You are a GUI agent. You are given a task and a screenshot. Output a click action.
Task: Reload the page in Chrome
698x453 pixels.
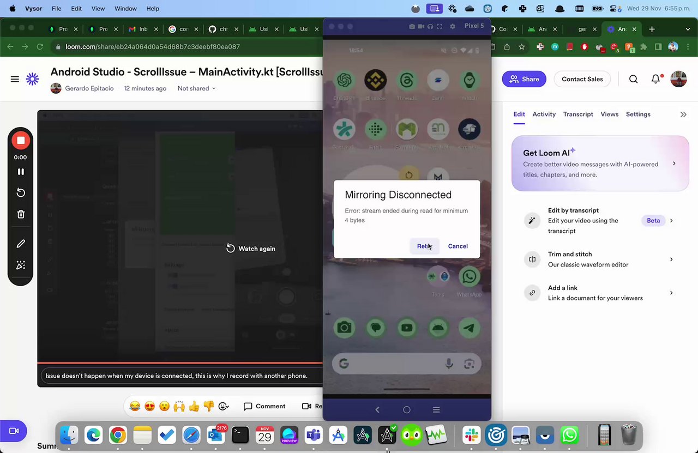pyautogui.click(x=40, y=47)
